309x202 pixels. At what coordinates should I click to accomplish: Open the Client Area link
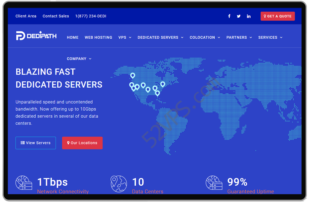coord(26,16)
